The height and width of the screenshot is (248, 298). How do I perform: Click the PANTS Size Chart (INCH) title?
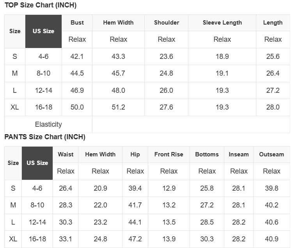(x=45, y=137)
